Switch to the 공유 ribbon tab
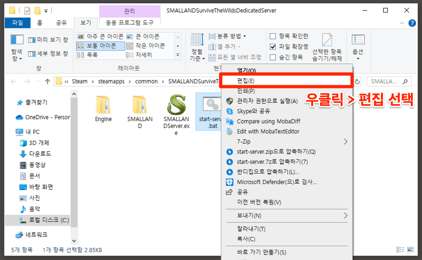 tap(61, 23)
